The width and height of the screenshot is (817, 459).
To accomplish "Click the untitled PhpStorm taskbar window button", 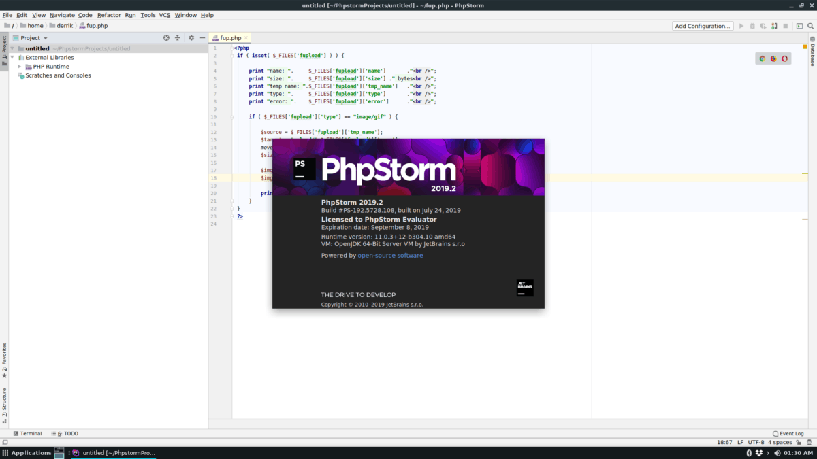I will (114, 452).
